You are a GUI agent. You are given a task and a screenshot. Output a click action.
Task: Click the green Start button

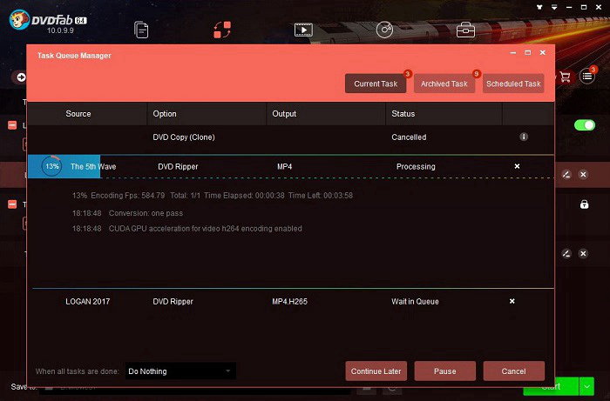[551, 386]
